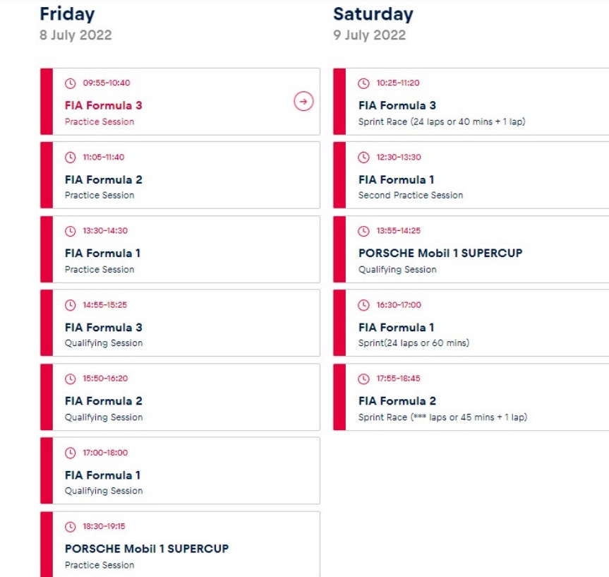Click clock icon next to 12:30-13:30 Saturday

click(363, 157)
